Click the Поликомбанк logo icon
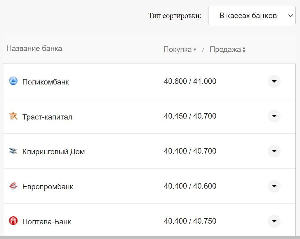This screenshot has height=239, width=300. point(13,81)
